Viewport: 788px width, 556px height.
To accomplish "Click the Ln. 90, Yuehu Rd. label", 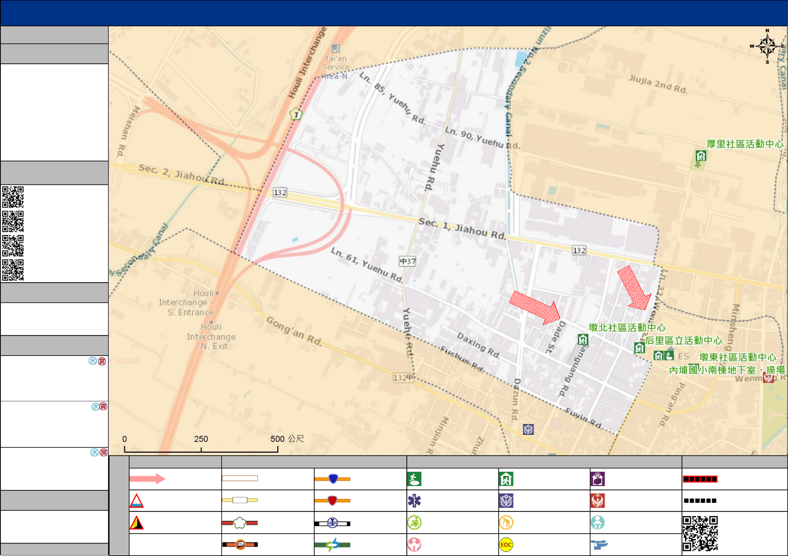I will click(482, 138).
